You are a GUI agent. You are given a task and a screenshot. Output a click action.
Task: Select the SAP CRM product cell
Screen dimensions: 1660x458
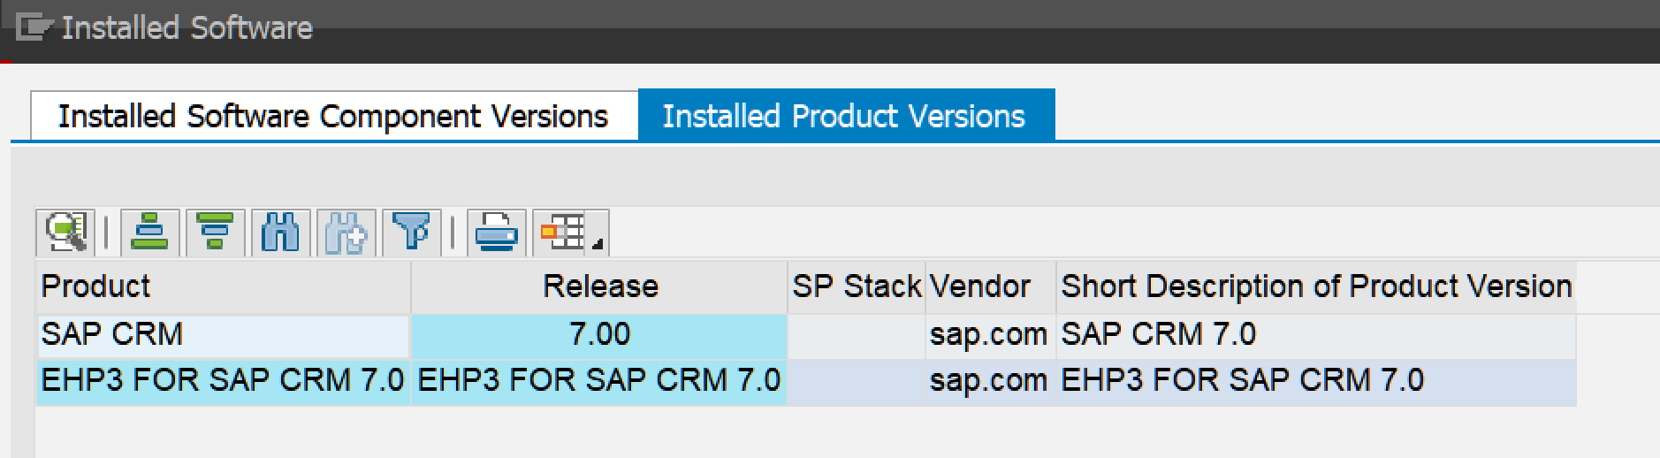tap(224, 334)
